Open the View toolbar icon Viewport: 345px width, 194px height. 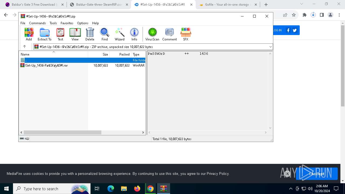[75, 34]
